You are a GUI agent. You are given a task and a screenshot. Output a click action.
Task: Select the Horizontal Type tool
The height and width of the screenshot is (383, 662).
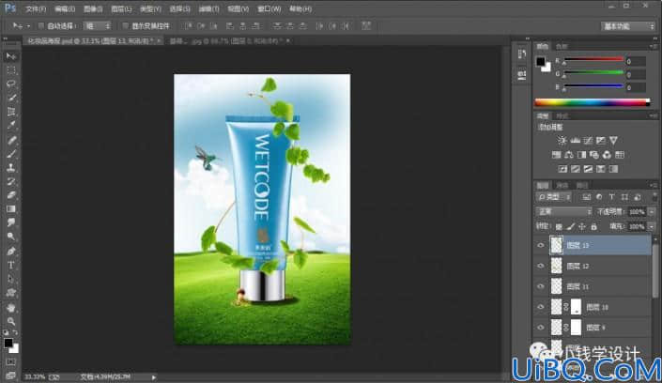(11, 265)
